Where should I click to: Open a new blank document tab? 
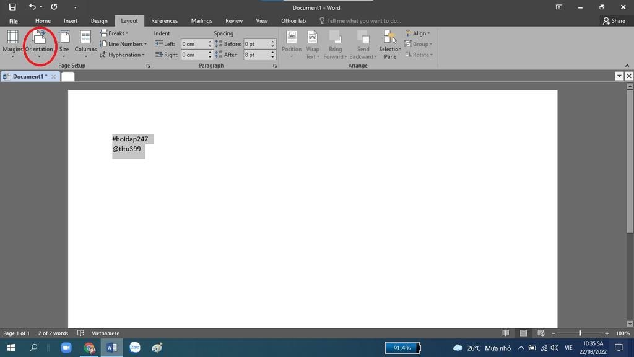(x=68, y=76)
